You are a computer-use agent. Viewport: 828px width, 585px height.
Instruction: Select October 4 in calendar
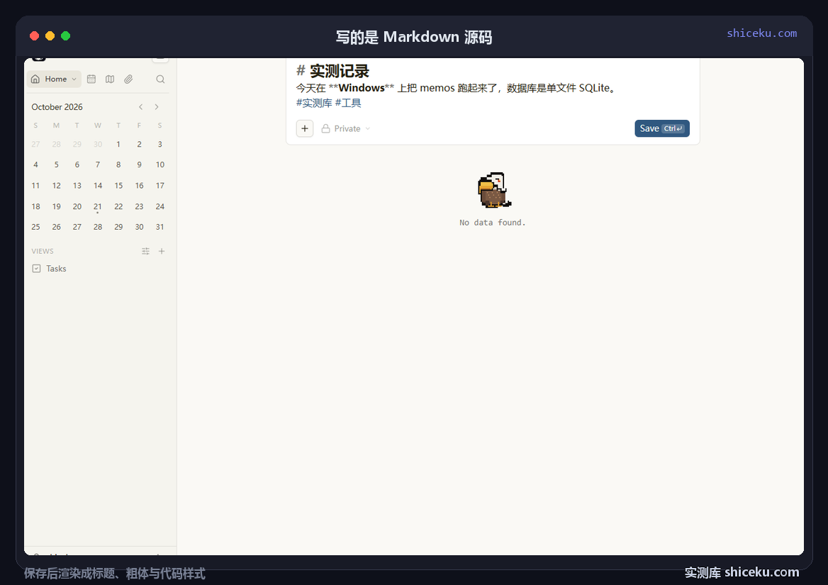coord(36,165)
